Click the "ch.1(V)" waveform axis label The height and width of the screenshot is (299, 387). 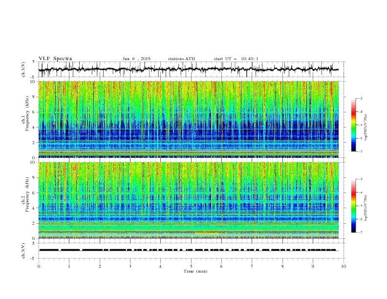point(23,69)
